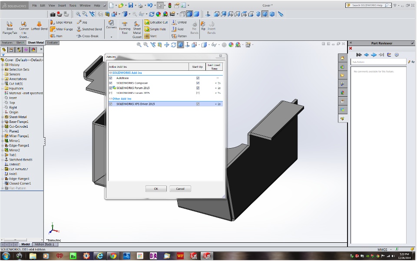Click the Rebuild traffic light icon

pyautogui.click(x=170, y=5)
